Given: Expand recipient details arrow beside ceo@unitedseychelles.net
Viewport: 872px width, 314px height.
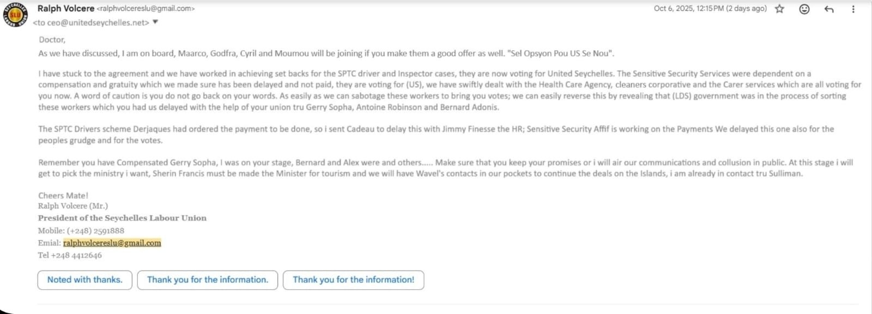Looking at the screenshot, I should (155, 22).
